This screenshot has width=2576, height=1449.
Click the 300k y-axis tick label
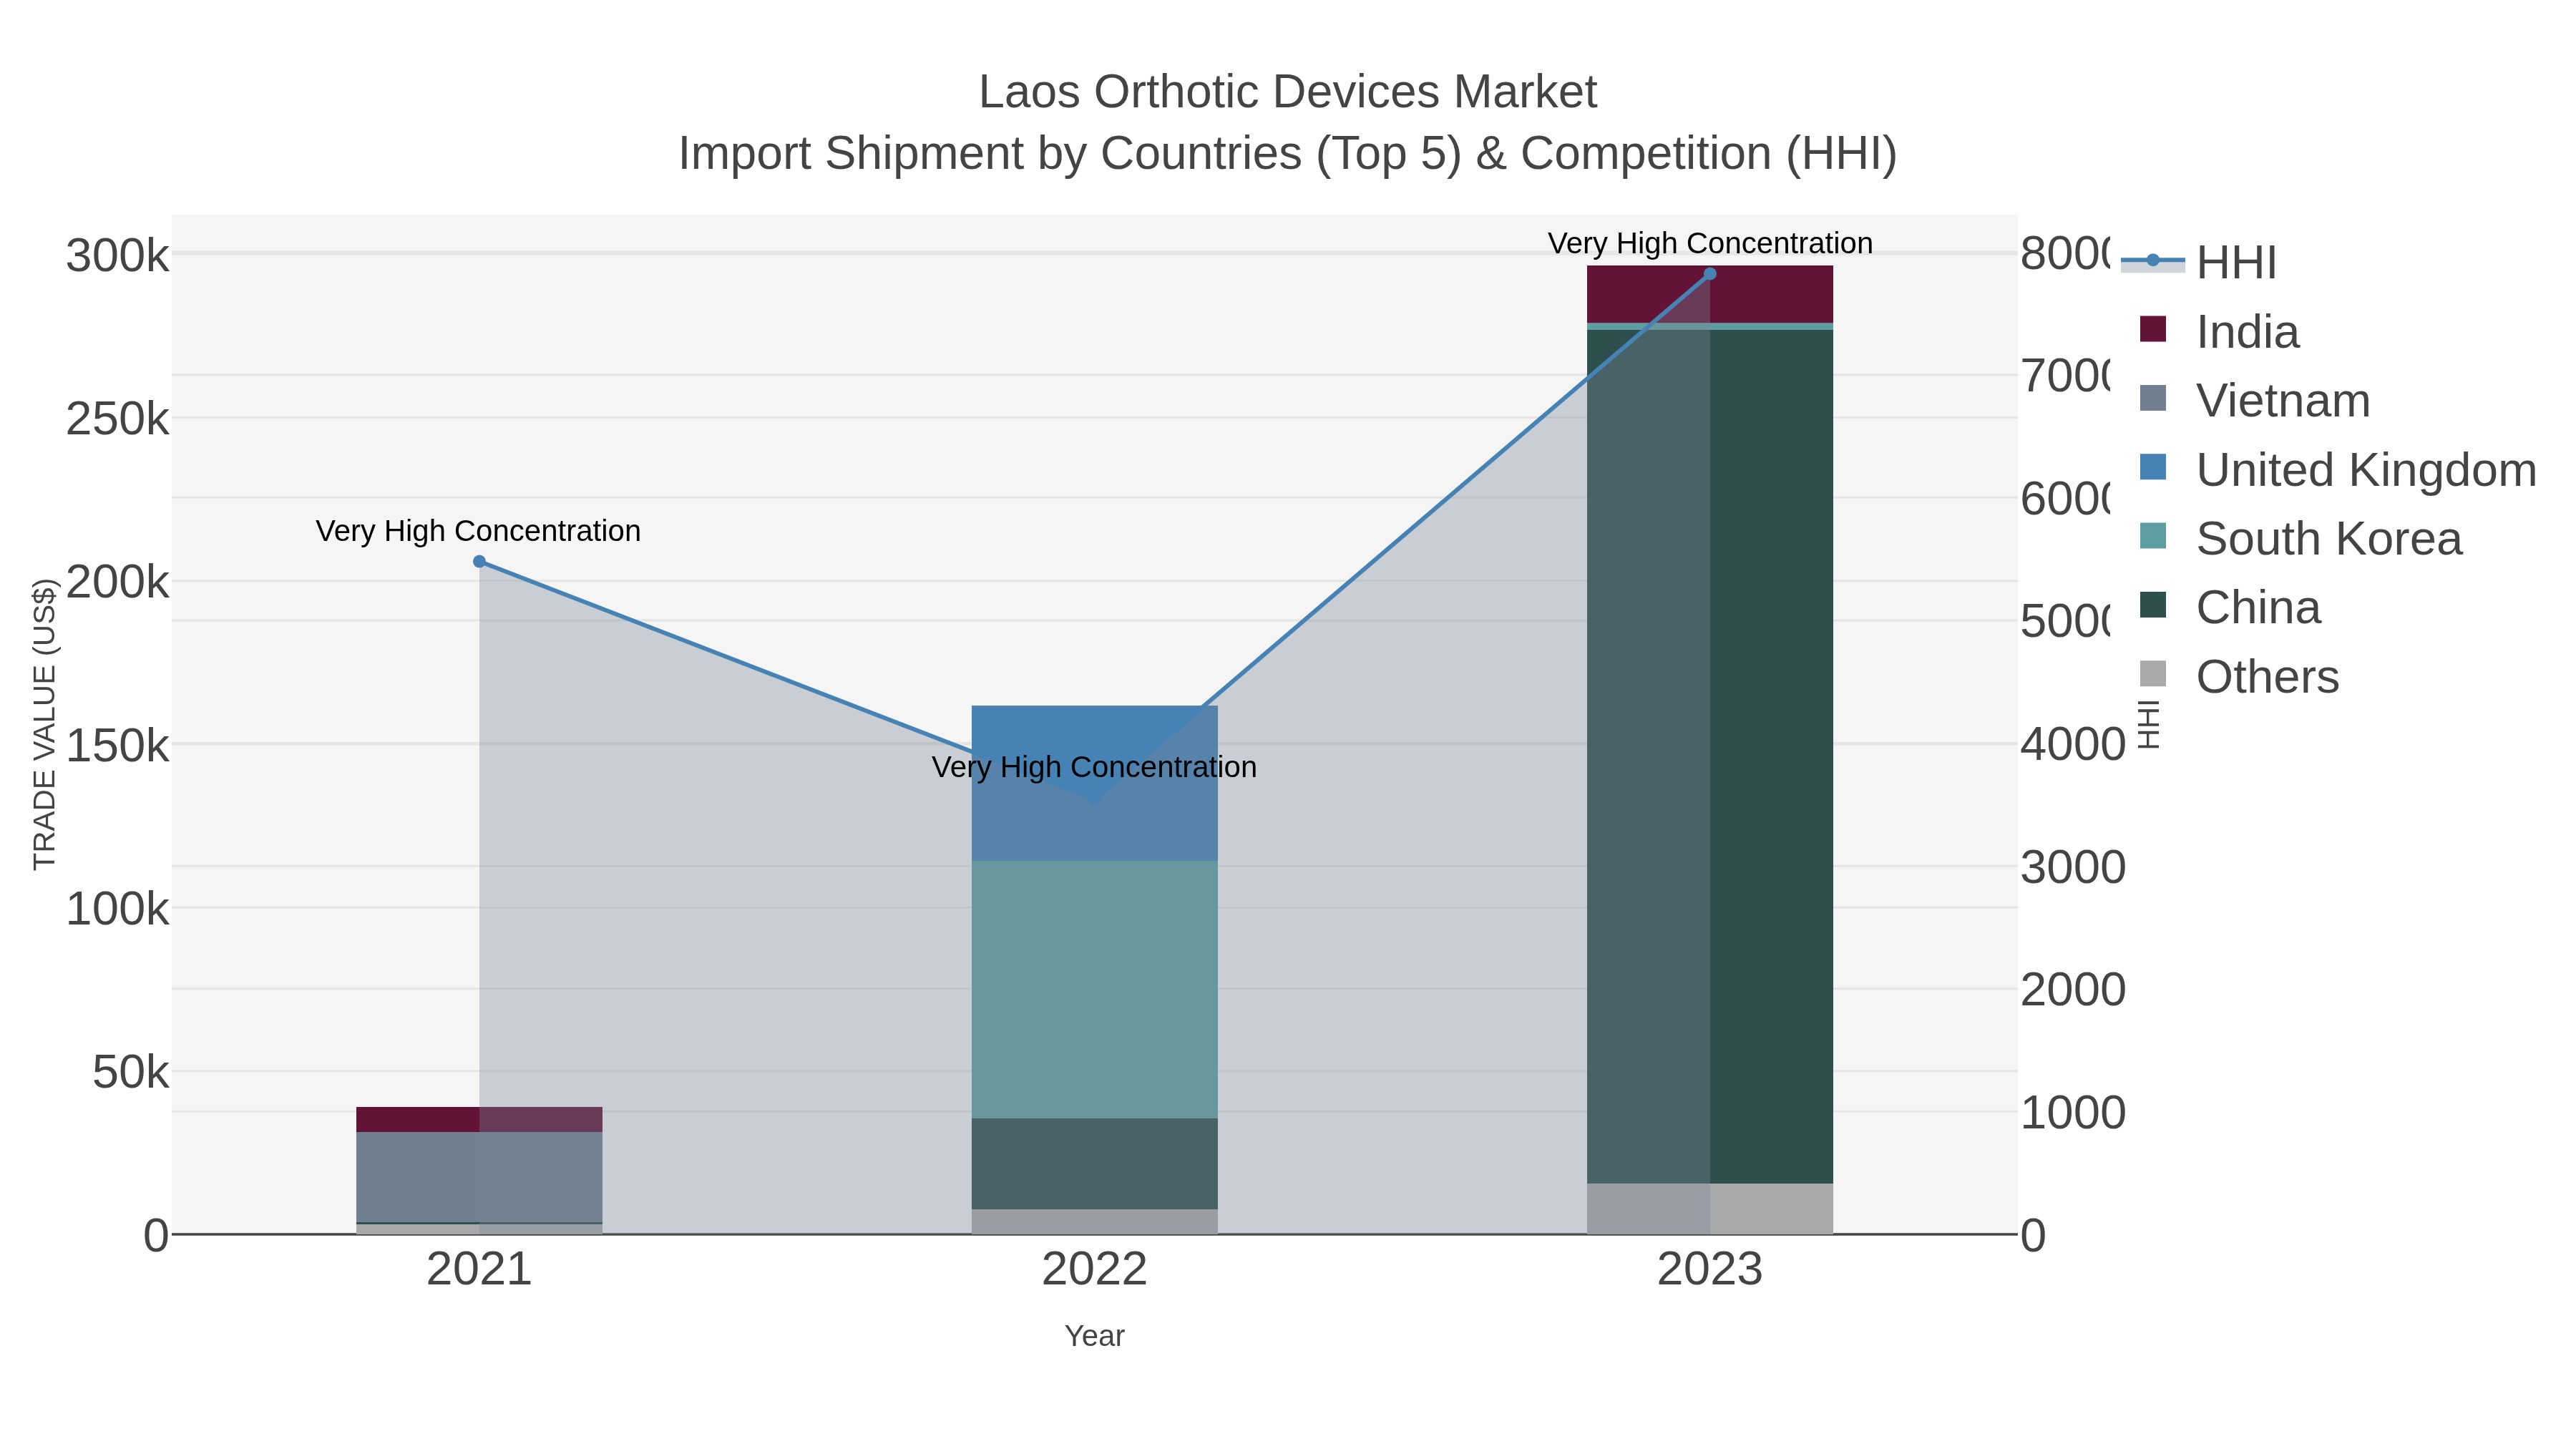click(117, 256)
